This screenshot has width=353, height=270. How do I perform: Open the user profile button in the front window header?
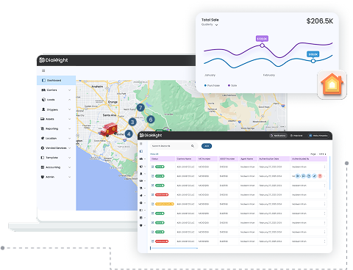(318, 136)
